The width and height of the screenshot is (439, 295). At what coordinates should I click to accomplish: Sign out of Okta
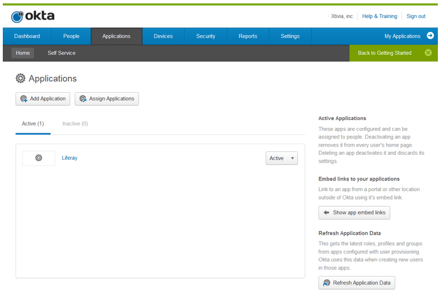point(416,16)
